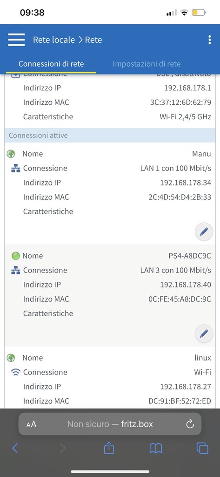Screen dimensions: 220x477
Task: Tap the green status dot for PS4-A8DC9C
Action: pos(15,256)
